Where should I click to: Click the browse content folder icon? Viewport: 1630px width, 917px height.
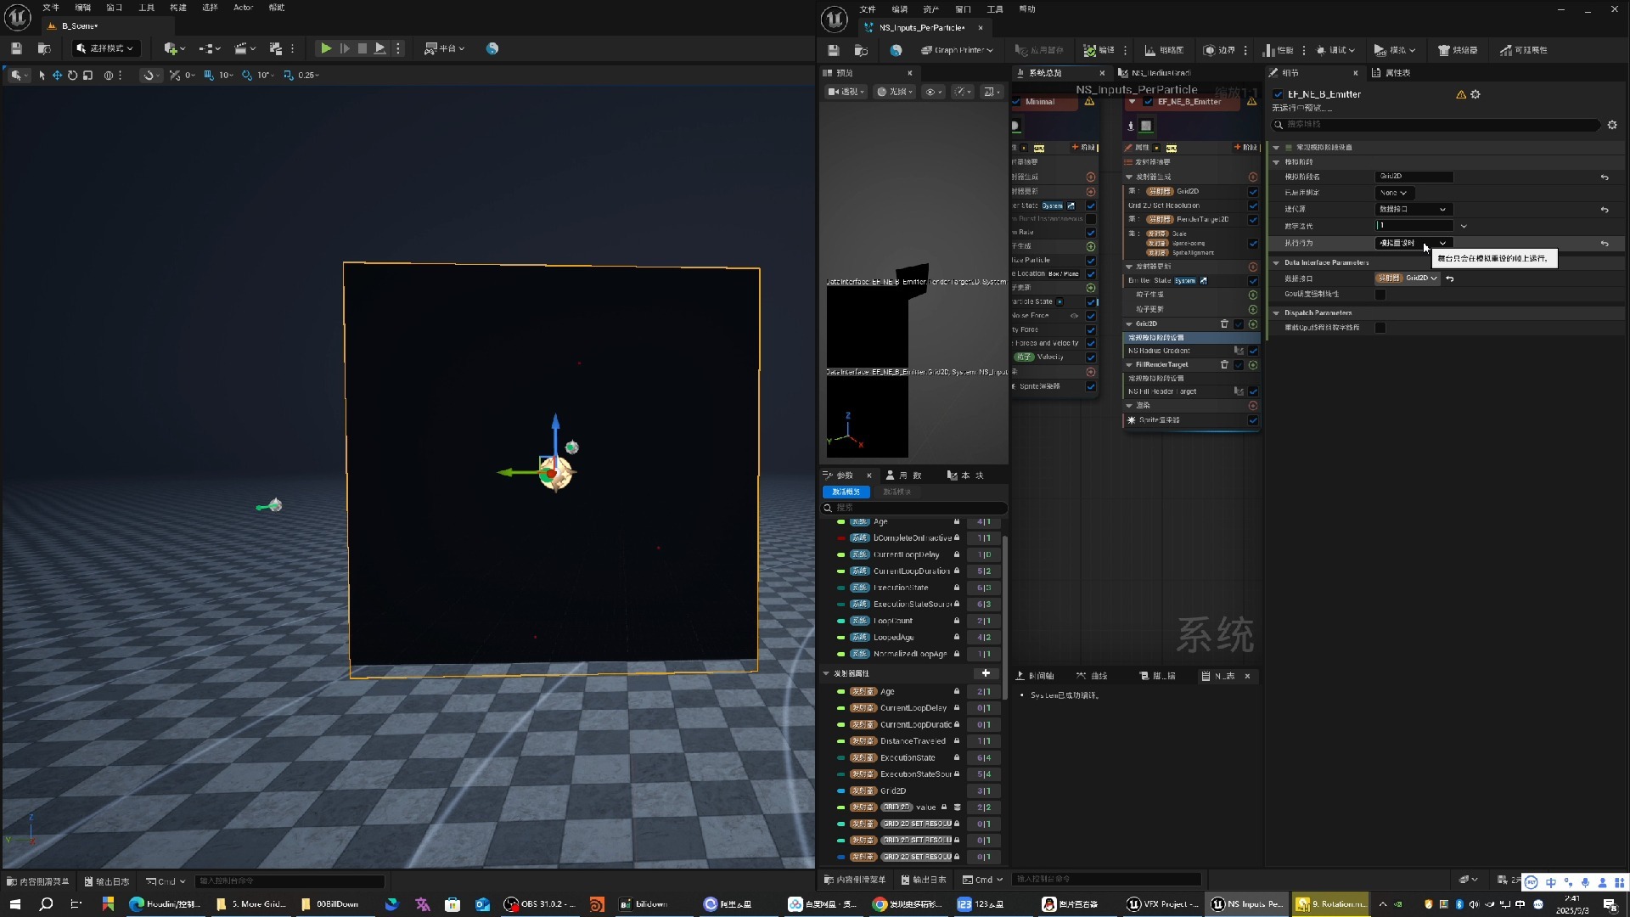click(44, 48)
